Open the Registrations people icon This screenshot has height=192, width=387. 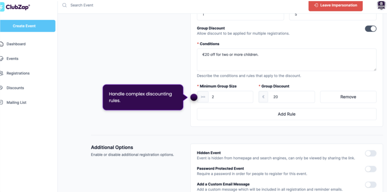tap(2, 73)
